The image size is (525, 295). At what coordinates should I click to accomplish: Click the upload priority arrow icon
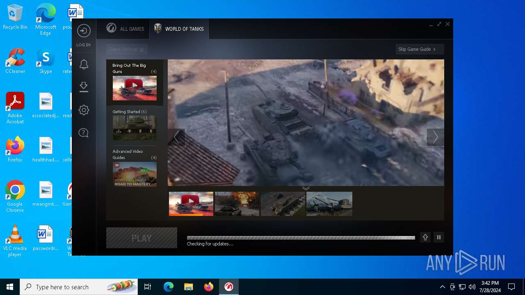pos(425,237)
